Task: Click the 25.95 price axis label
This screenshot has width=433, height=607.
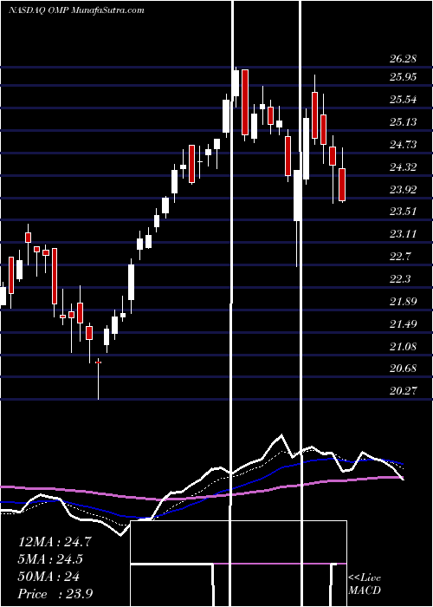Action: 404,77
